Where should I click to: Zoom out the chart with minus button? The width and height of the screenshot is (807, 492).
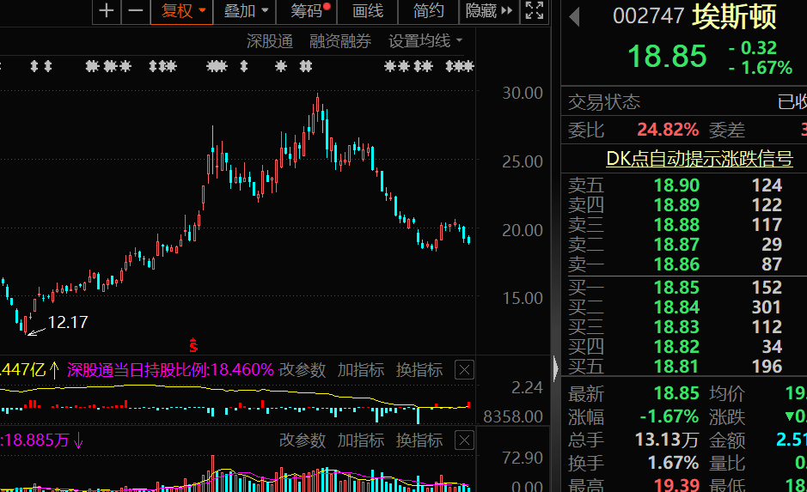tap(135, 11)
